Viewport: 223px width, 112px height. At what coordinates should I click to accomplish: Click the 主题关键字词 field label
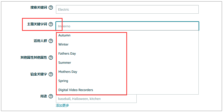pyautogui.click(x=37, y=24)
